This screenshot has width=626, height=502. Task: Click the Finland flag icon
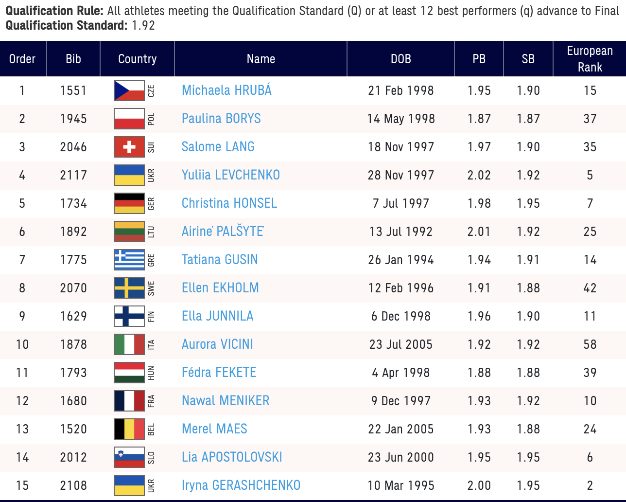(x=129, y=316)
